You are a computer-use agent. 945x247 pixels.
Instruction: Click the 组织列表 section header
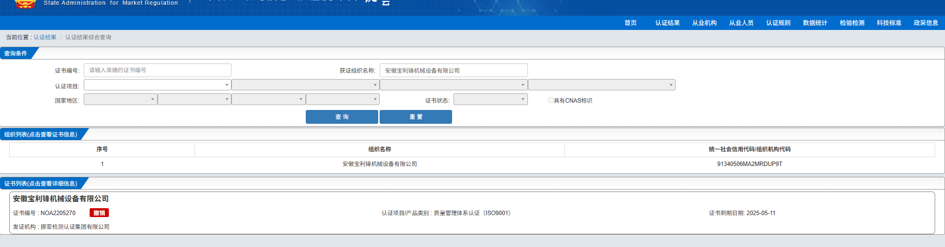(41, 135)
